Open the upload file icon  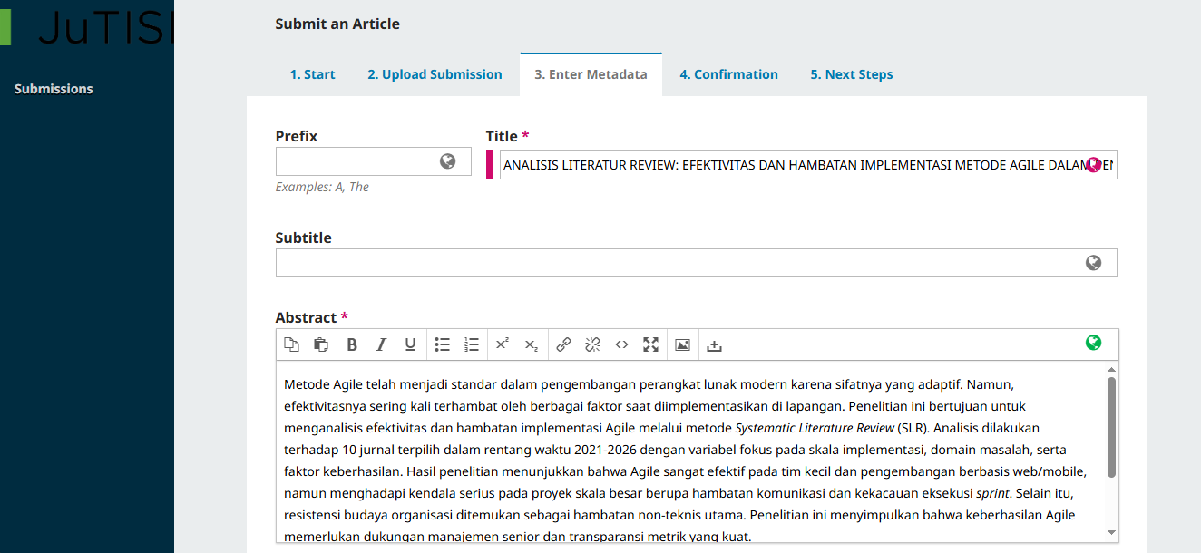click(x=713, y=344)
